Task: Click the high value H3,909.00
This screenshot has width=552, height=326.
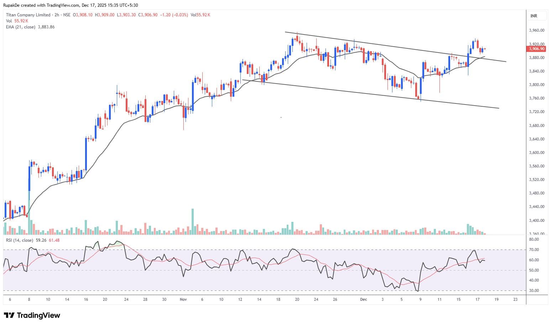Action: point(105,15)
